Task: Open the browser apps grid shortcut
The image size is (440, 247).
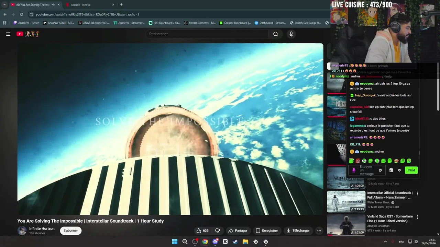Action: (4, 23)
